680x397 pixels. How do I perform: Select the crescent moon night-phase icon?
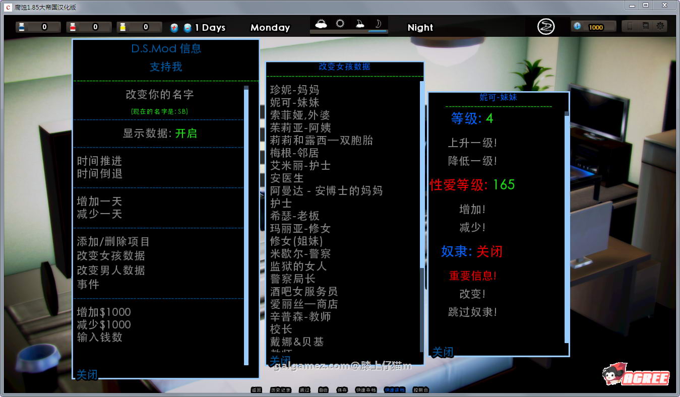(x=378, y=23)
